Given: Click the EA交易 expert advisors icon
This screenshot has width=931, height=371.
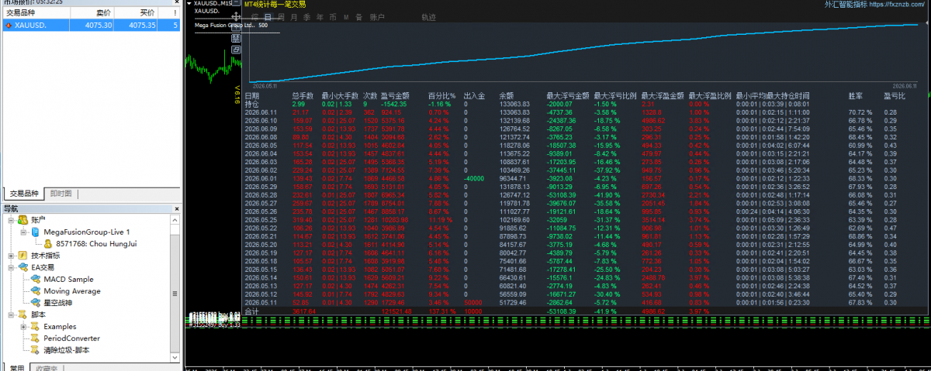Looking at the screenshot, I should [x=24, y=267].
